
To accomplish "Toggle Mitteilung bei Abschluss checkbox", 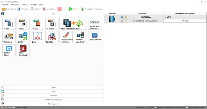I will coord(187,107).
